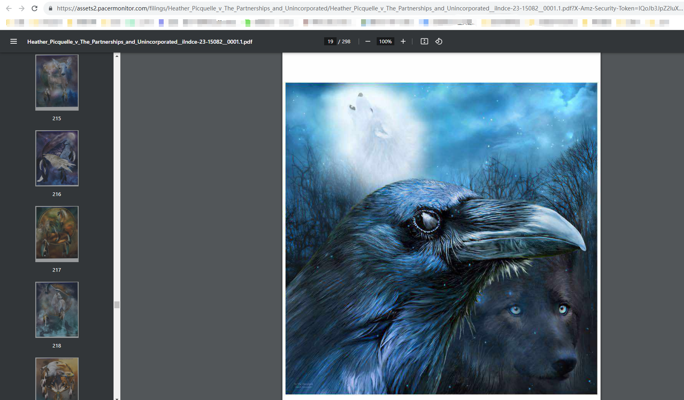The image size is (684, 400).
Task: Open the page 216 thumbnail
Action: point(57,158)
